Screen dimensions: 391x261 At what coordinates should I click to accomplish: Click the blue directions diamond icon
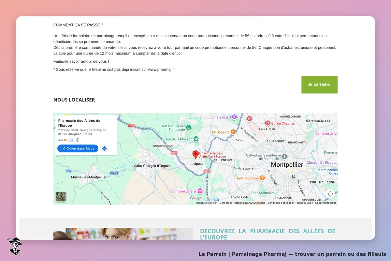click(104, 148)
